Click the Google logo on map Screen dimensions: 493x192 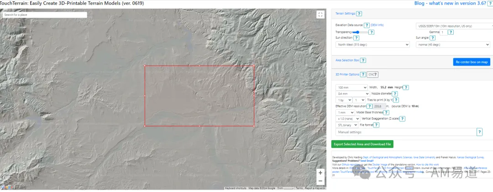pyautogui.click(x=6, y=187)
